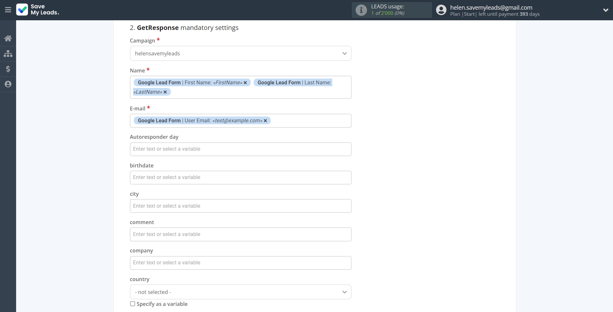Focus the company input field
The height and width of the screenshot is (312, 613).
(x=240, y=263)
